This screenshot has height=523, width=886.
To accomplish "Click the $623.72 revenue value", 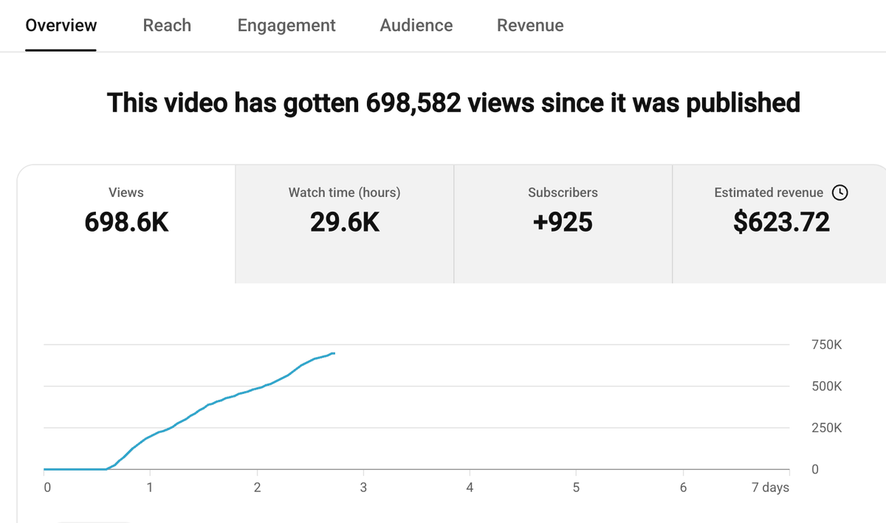I will 781,221.
